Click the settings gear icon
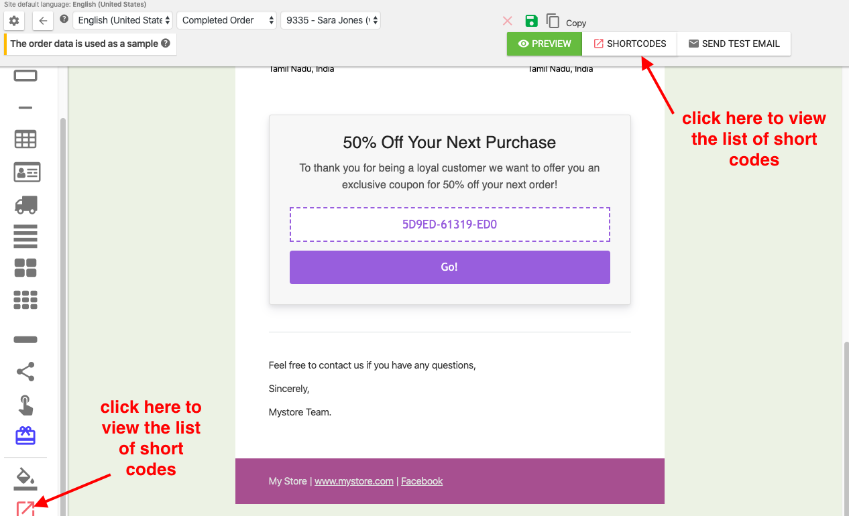The height and width of the screenshot is (516, 849). (14, 21)
